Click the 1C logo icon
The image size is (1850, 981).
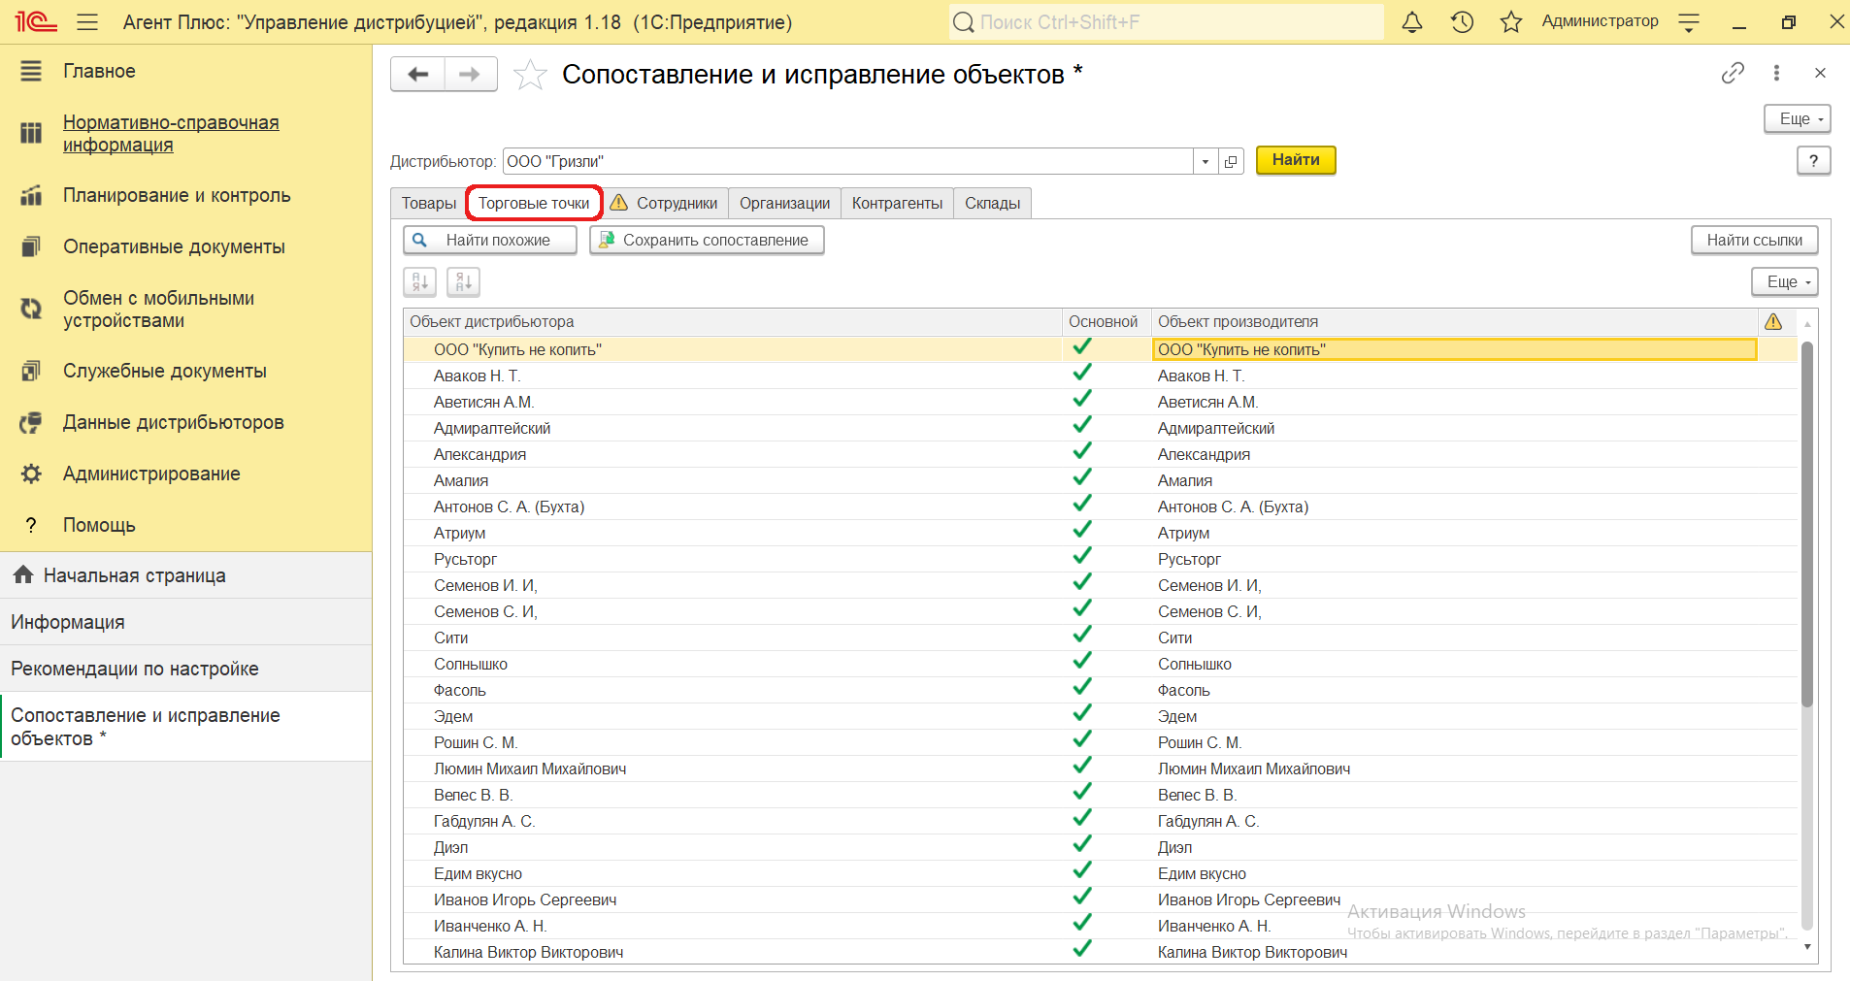click(36, 21)
